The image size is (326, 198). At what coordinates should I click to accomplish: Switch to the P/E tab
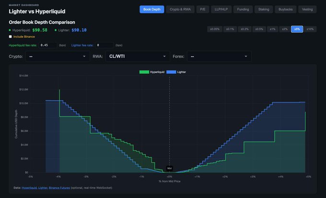coord(203,9)
